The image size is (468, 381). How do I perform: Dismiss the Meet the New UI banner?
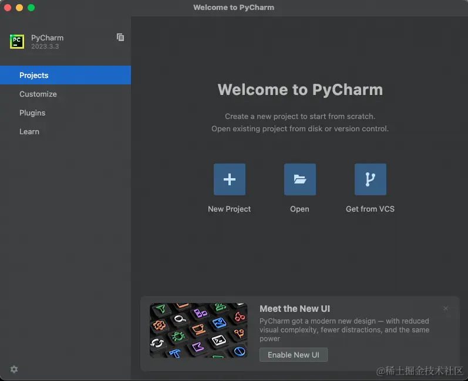[446, 309]
